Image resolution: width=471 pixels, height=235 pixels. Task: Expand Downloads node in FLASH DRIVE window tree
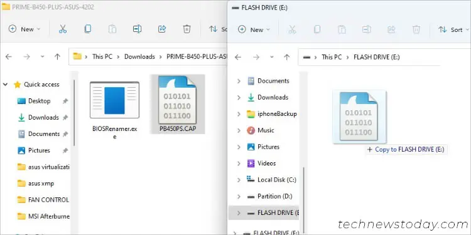coord(239,97)
